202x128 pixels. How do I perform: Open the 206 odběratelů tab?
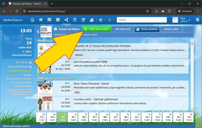point(123,29)
